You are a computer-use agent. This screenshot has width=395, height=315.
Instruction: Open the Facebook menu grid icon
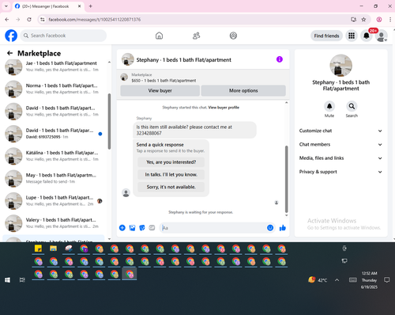click(x=352, y=36)
